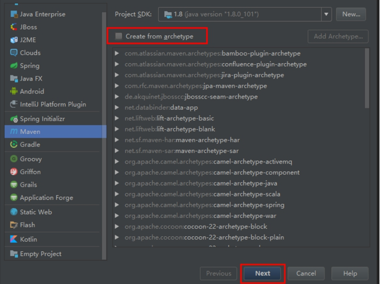Screen dimensions: 380x284
Task: Expand net.databinder data-app node
Action: 117,107
